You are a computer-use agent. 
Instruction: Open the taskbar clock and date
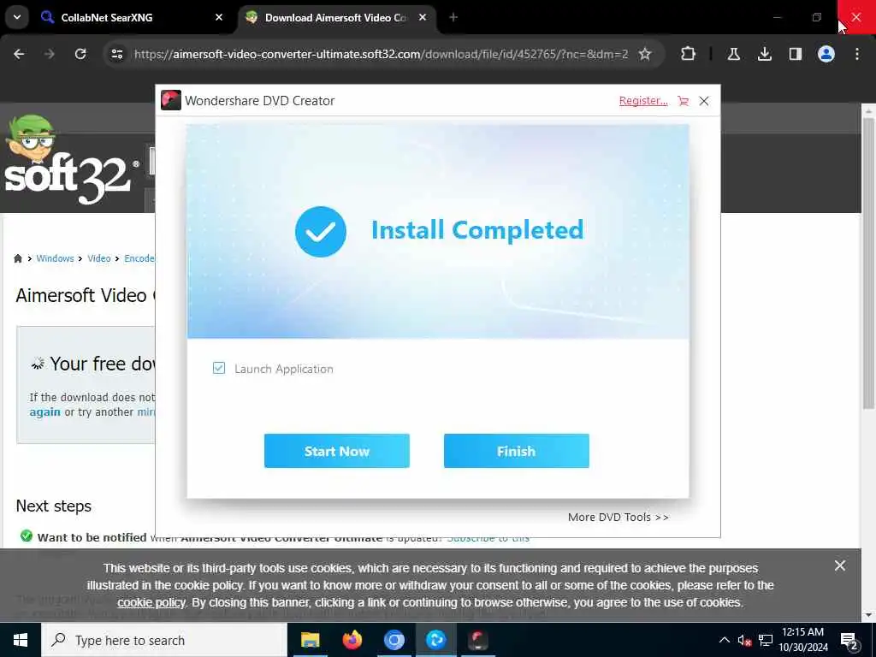tap(803, 640)
